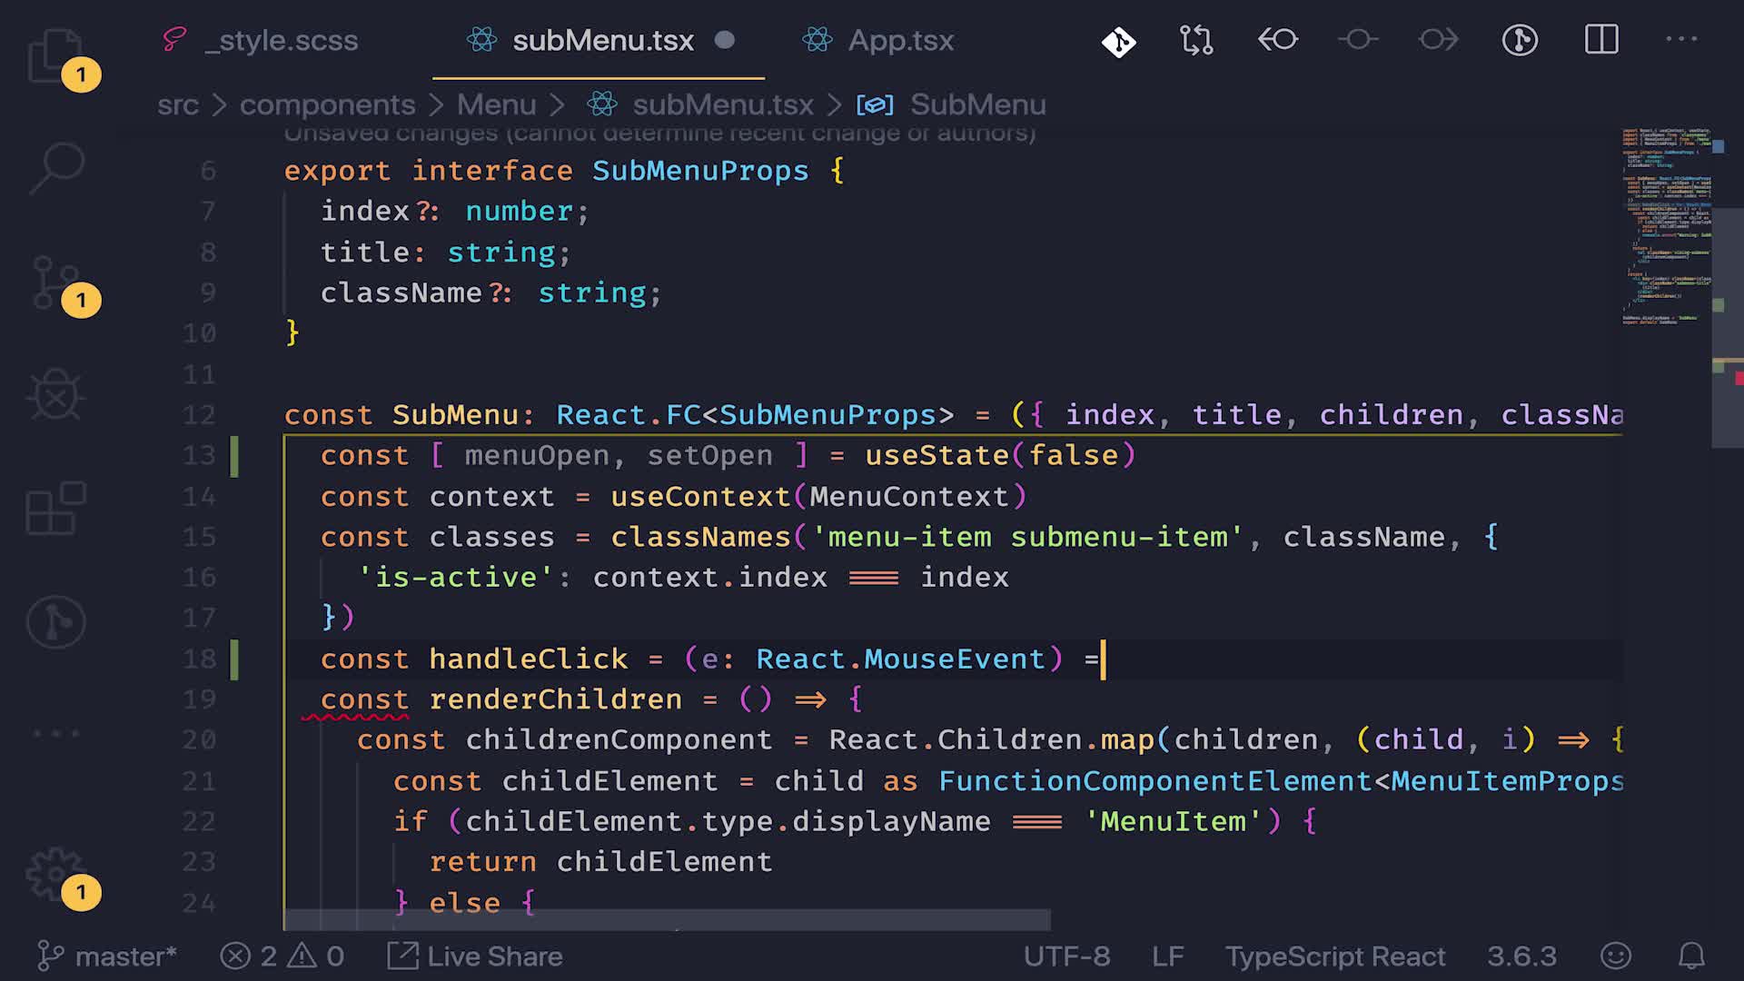Open the More Actions ellipsis menu
This screenshot has height=981, width=1744.
(1681, 40)
